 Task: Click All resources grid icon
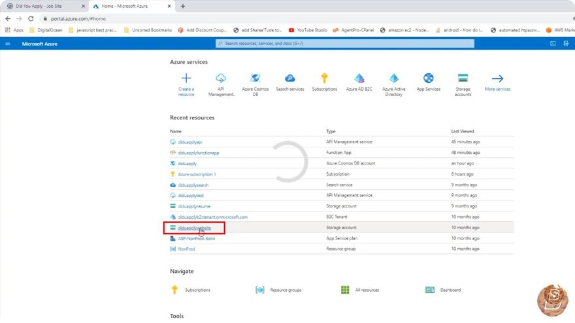tap(345, 290)
